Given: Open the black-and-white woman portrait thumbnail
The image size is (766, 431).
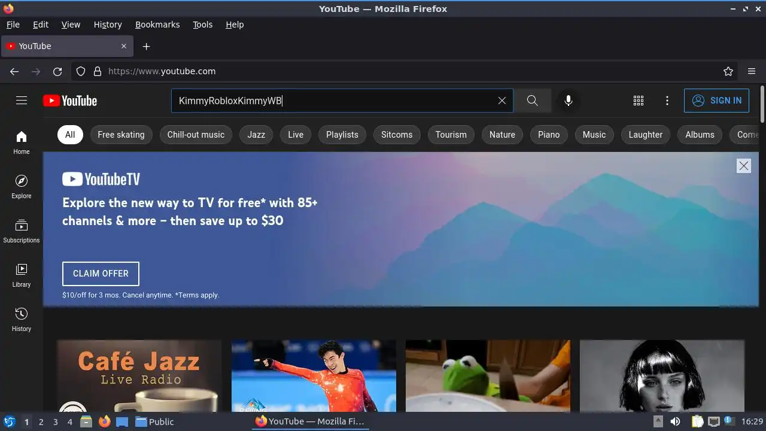Looking at the screenshot, I should tap(662, 376).
